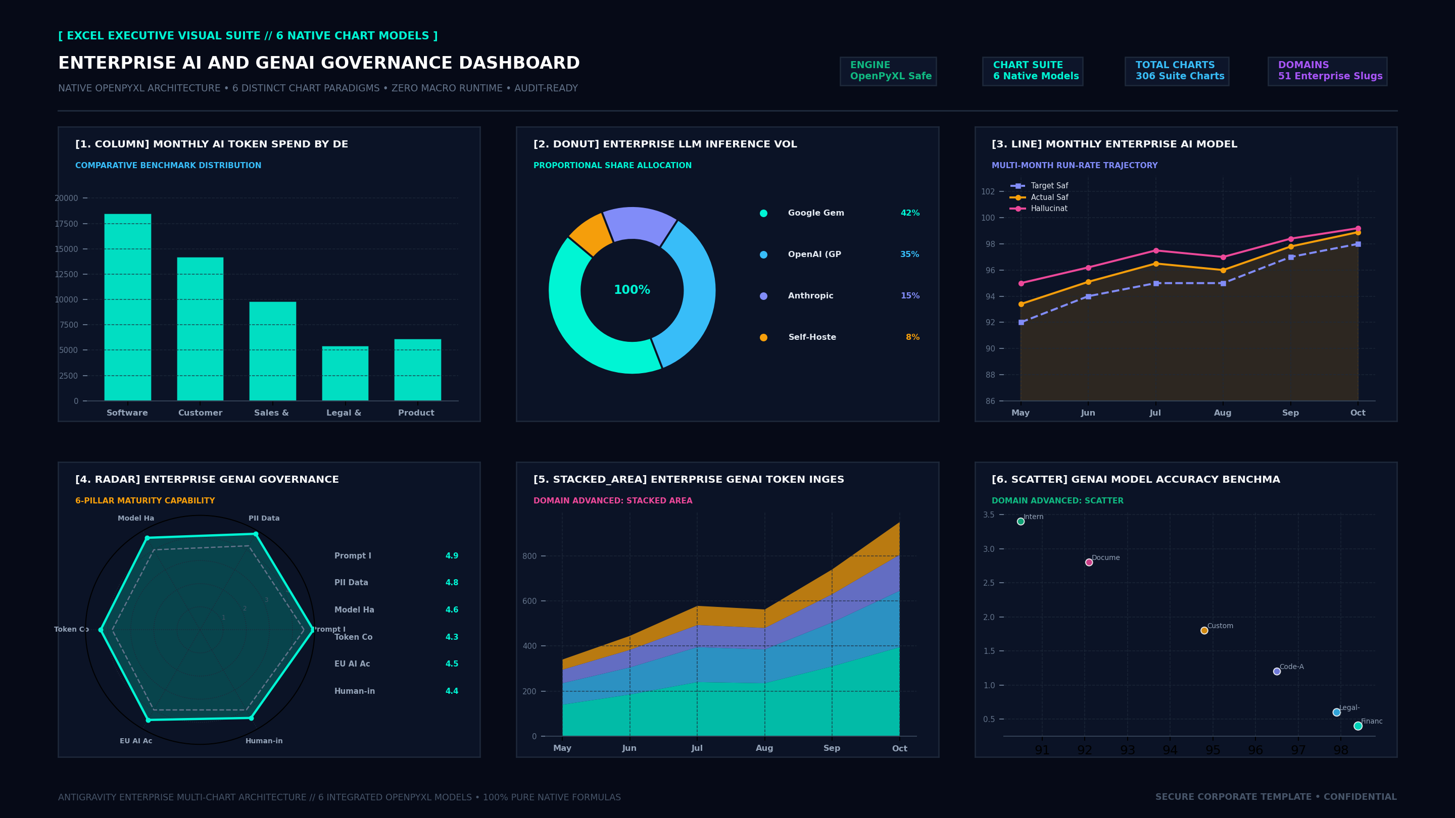Screen dimensions: 1455x818
Task: Click the 6-PILLAR MATURITY CAPABILITY subtitle
Action: pos(145,501)
